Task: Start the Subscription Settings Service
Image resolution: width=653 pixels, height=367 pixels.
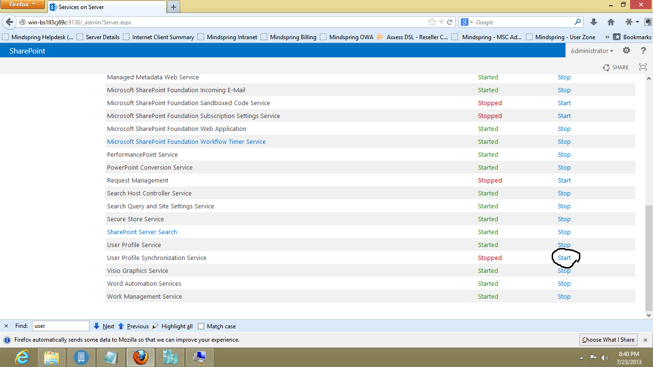Action: tap(564, 116)
